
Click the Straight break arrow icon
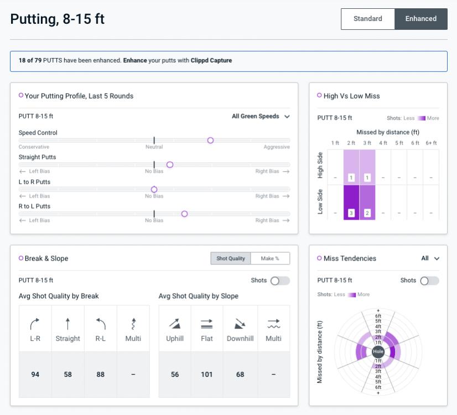point(67,323)
